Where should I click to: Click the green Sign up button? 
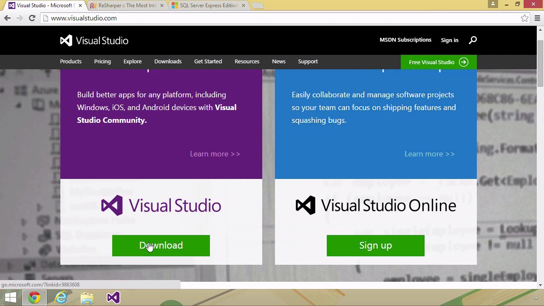pyautogui.click(x=376, y=246)
